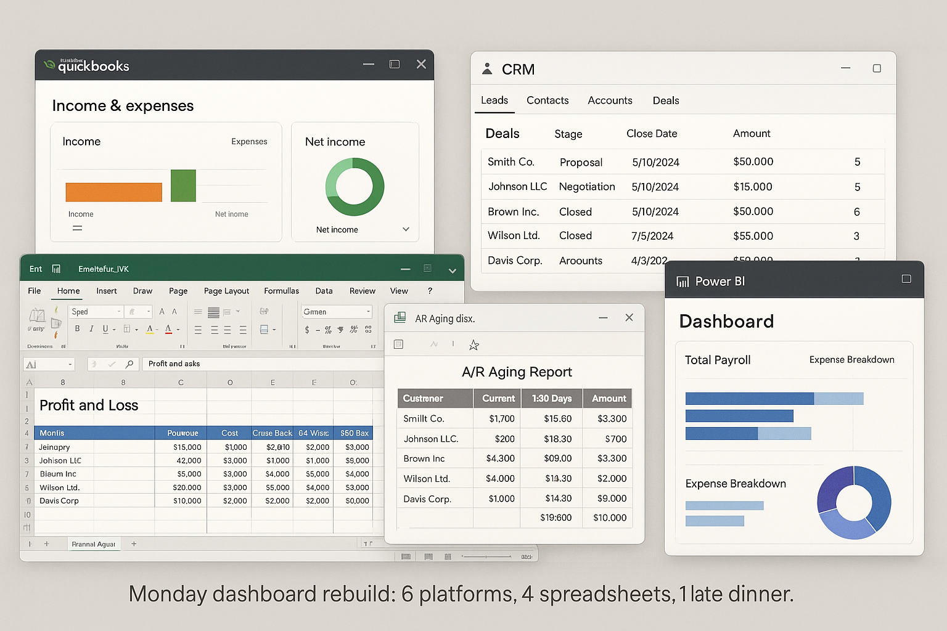Click the 'Wilson Ltd.' deal in CRM
Viewport: 947px width, 631px height.
coord(514,235)
